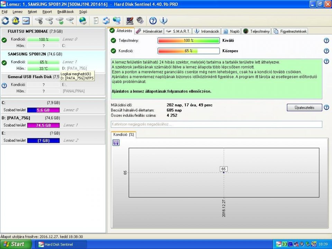Save the condition chart with floppy icon
The image size is (332, 249).
point(116,142)
